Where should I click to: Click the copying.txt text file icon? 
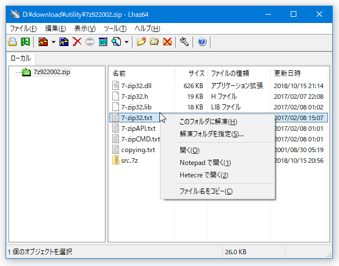116,150
